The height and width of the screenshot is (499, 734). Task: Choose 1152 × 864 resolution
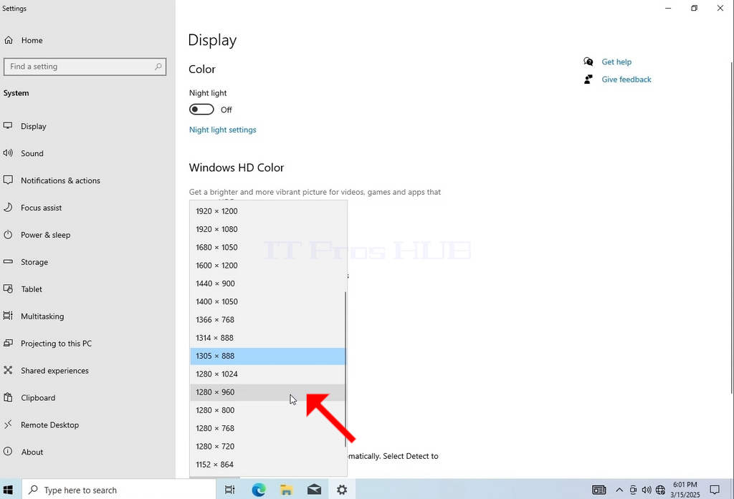268,465
